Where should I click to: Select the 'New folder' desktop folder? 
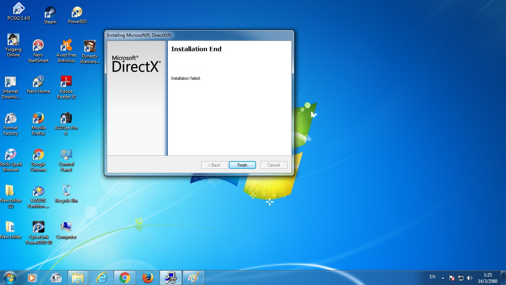click(11, 230)
